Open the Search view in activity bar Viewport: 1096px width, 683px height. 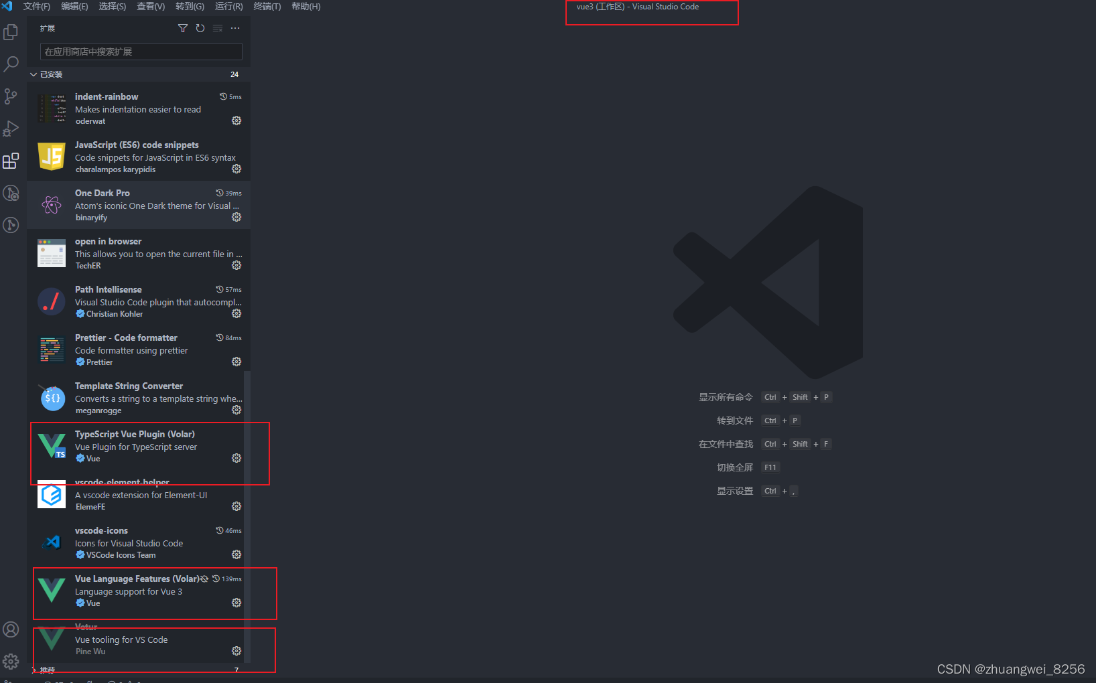pos(11,64)
